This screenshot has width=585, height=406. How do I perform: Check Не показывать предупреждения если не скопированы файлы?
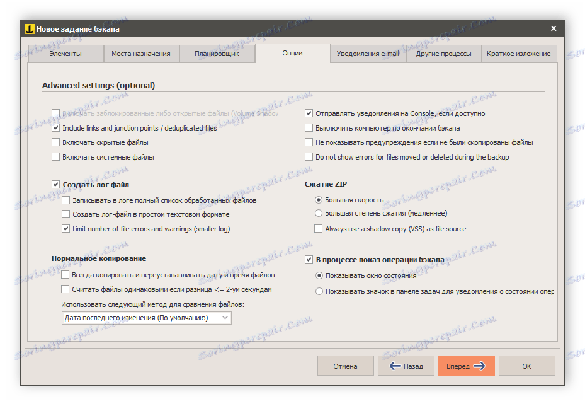click(x=309, y=142)
